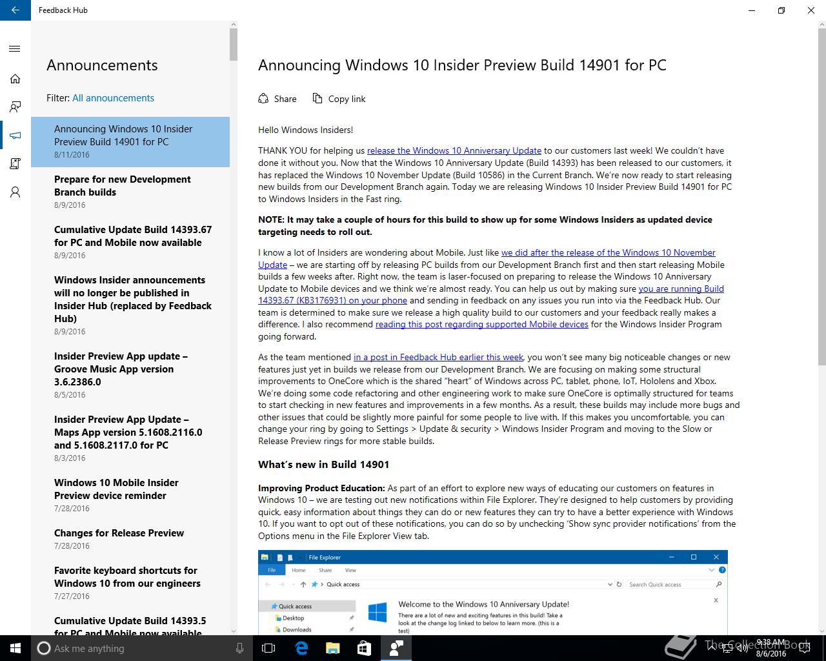Open the Profile person icon in sidebar

[15, 192]
